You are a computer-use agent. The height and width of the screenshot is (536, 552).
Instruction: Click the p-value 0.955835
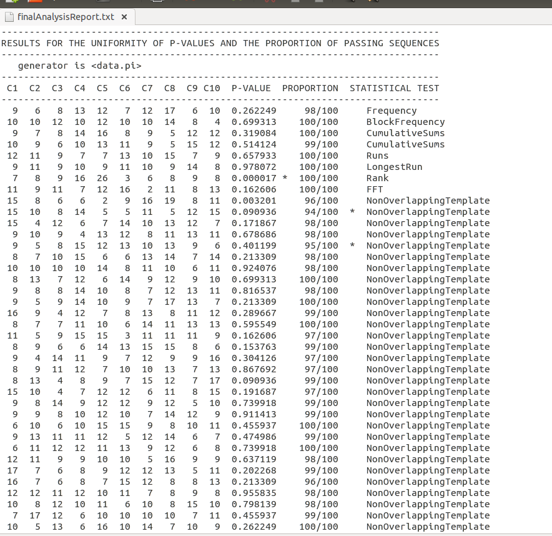pyautogui.click(x=254, y=493)
